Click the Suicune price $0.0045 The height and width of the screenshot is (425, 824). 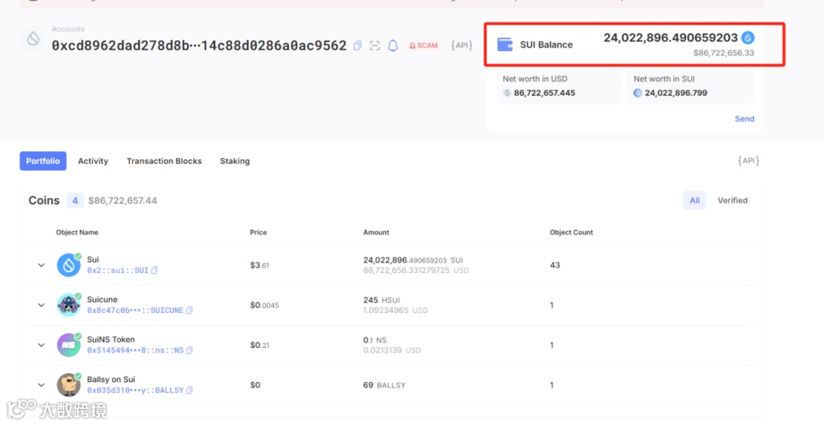tap(264, 305)
